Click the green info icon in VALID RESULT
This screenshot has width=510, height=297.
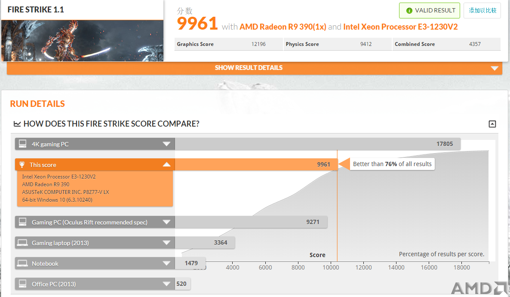[x=409, y=11]
